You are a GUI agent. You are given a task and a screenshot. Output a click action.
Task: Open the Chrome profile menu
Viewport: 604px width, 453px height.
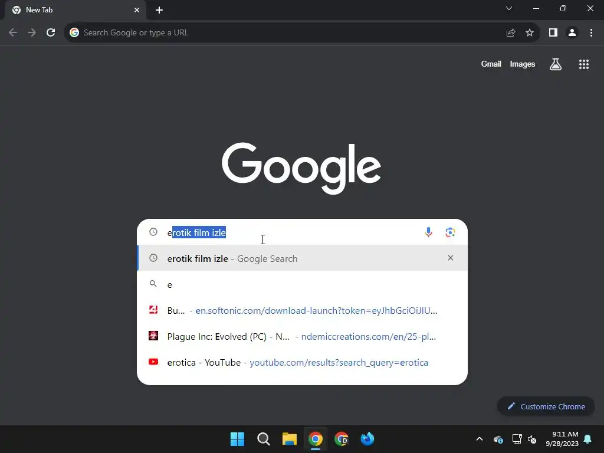tap(572, 33)
